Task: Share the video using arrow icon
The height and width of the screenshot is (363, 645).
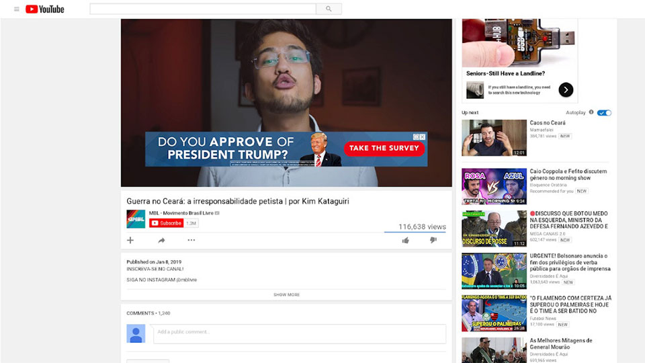Action: click(x=161, y=241)
